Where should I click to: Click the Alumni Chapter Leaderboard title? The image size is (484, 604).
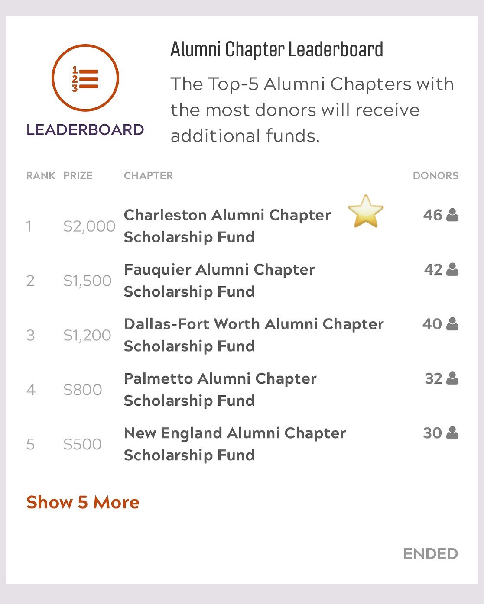(277, 50)
